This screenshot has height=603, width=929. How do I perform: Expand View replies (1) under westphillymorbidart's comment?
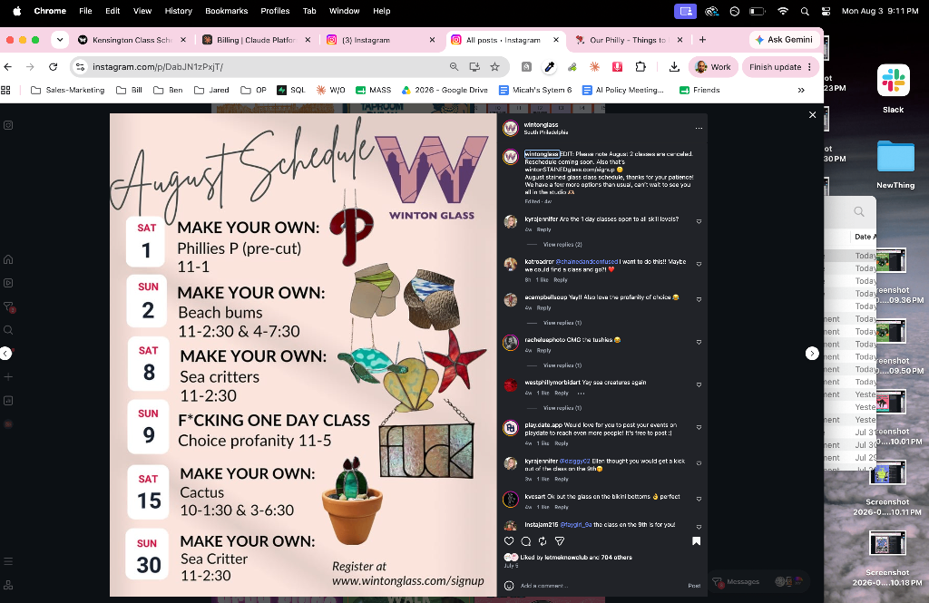click(x=562, y=408)
